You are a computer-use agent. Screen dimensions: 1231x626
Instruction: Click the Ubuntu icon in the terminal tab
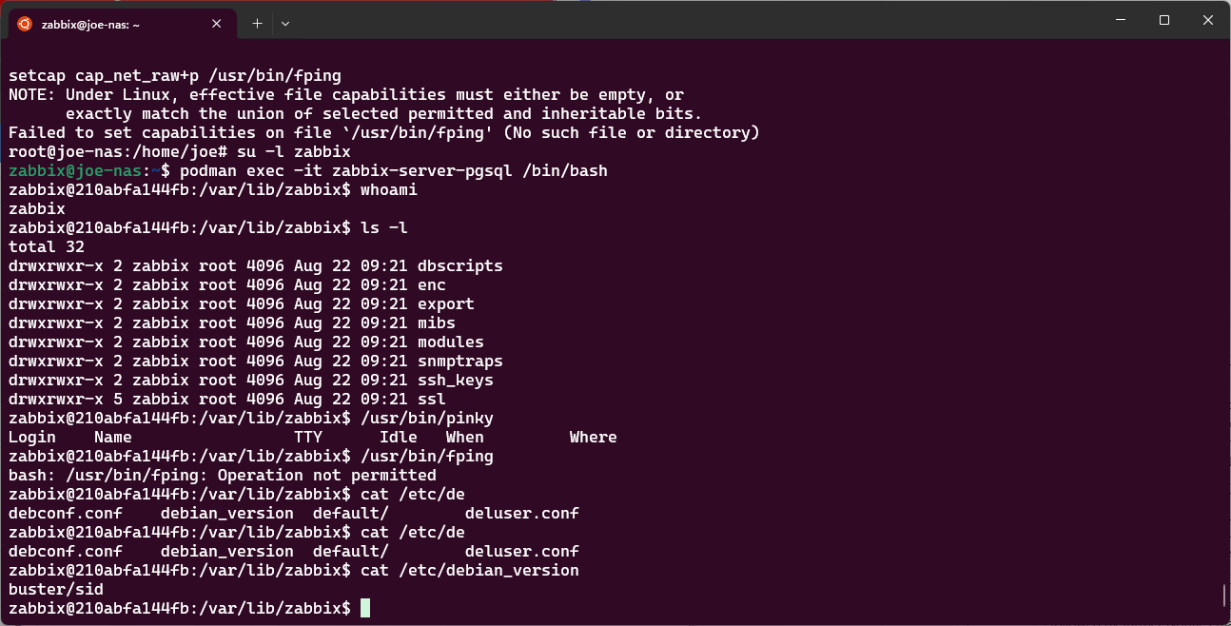coord(24,24)
